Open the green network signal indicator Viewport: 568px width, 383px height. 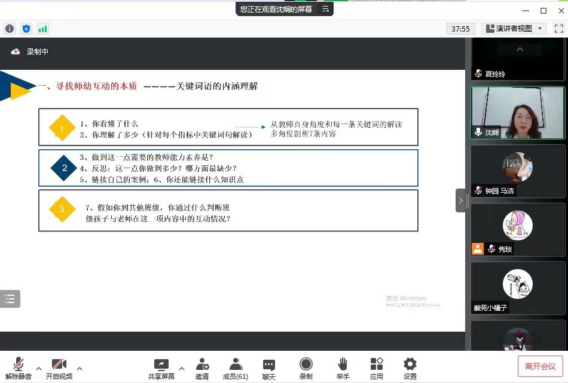(x=42, y=29)
